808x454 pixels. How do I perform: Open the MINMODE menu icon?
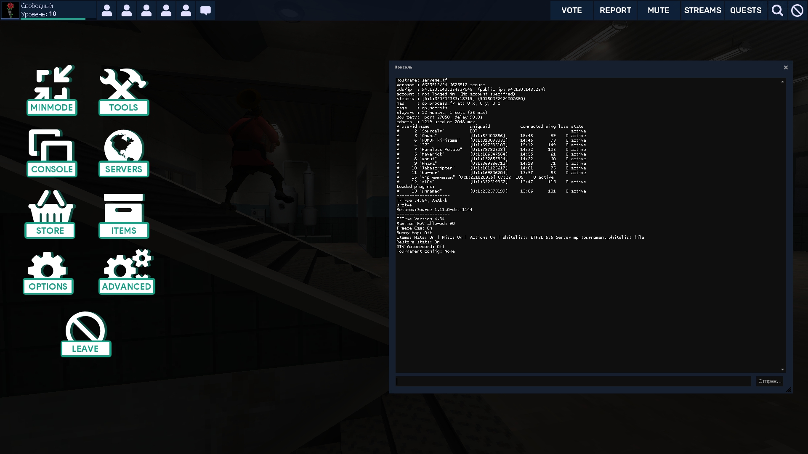(x=52, y=90)
